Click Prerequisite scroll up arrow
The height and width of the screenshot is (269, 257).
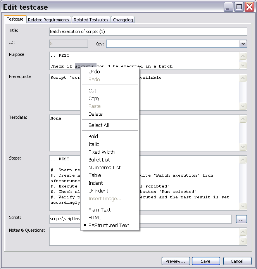[243, 78]
